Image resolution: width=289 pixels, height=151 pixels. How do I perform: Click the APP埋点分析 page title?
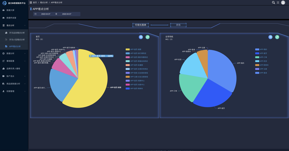tap(41, 9)
